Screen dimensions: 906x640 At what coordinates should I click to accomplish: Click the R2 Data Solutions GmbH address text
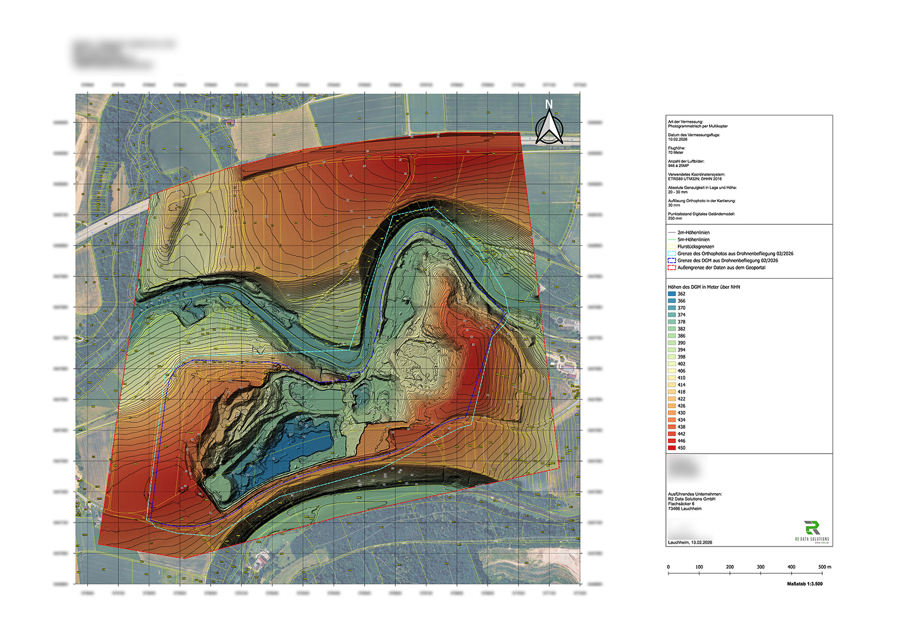[x=691, y=500]
